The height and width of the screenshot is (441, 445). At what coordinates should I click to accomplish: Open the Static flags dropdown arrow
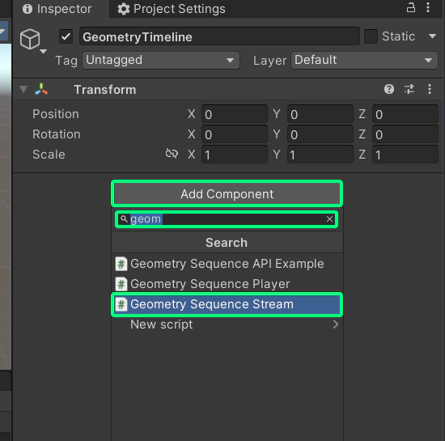pyautogui.click(x=432, y=36)
